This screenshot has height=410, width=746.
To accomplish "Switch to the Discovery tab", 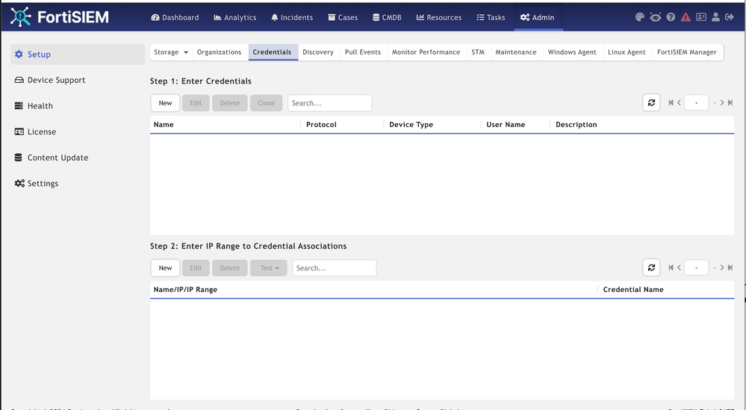I will [318, 52].
